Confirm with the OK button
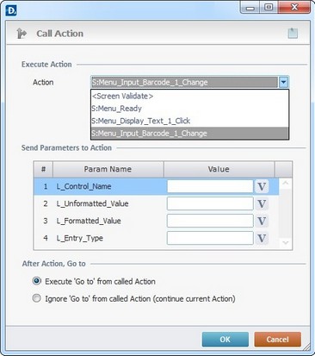Screen dimensions: 315x356 coord(225,340)
